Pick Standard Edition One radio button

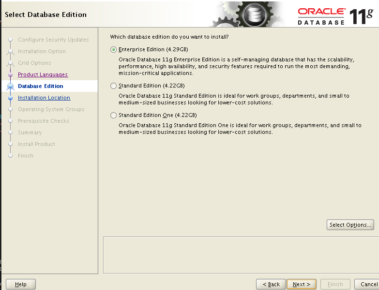pos(113,115)
